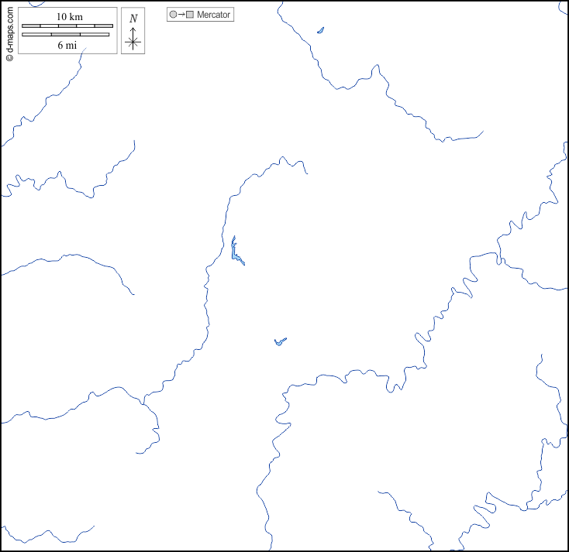Screen dimensions: 569x552
Task: Click the square icon before Mercator text
Action: click(x=189, y=15)
